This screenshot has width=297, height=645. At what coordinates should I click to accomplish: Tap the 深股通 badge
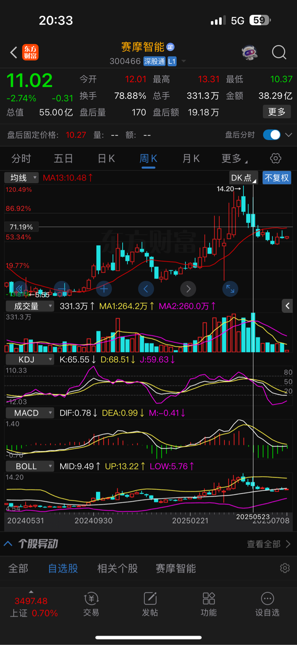tap(154, 61)
